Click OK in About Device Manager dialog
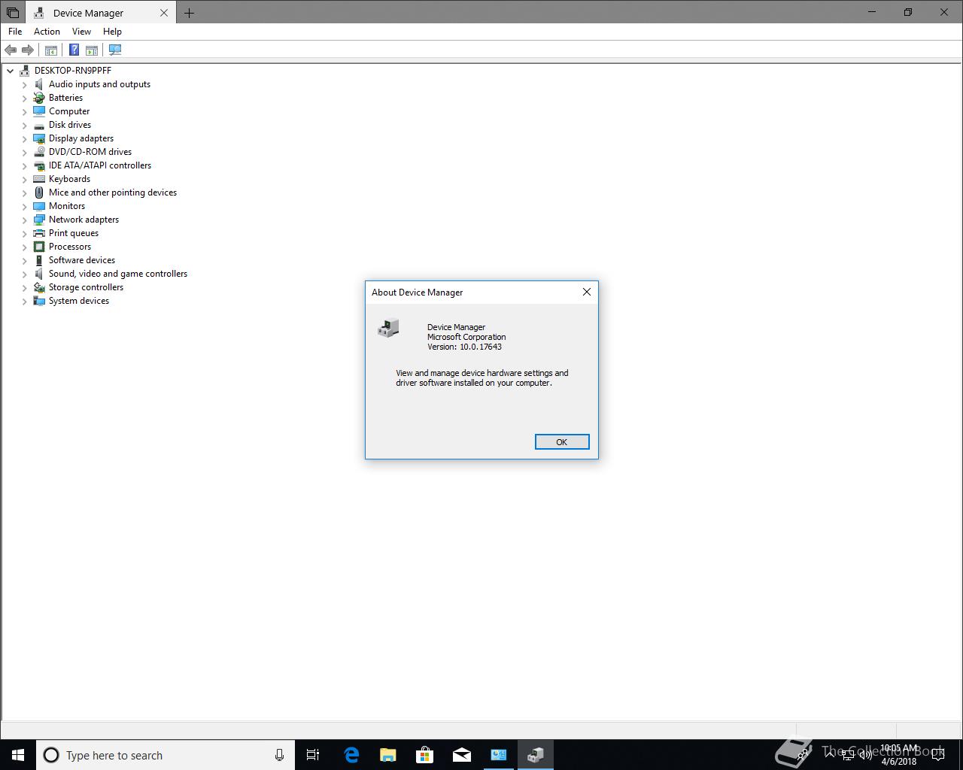This screenshot has width=963, height=770. [x=562, y=442]
